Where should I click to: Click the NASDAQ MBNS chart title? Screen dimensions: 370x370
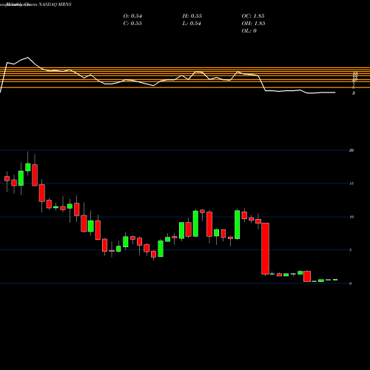coord(55,4)
